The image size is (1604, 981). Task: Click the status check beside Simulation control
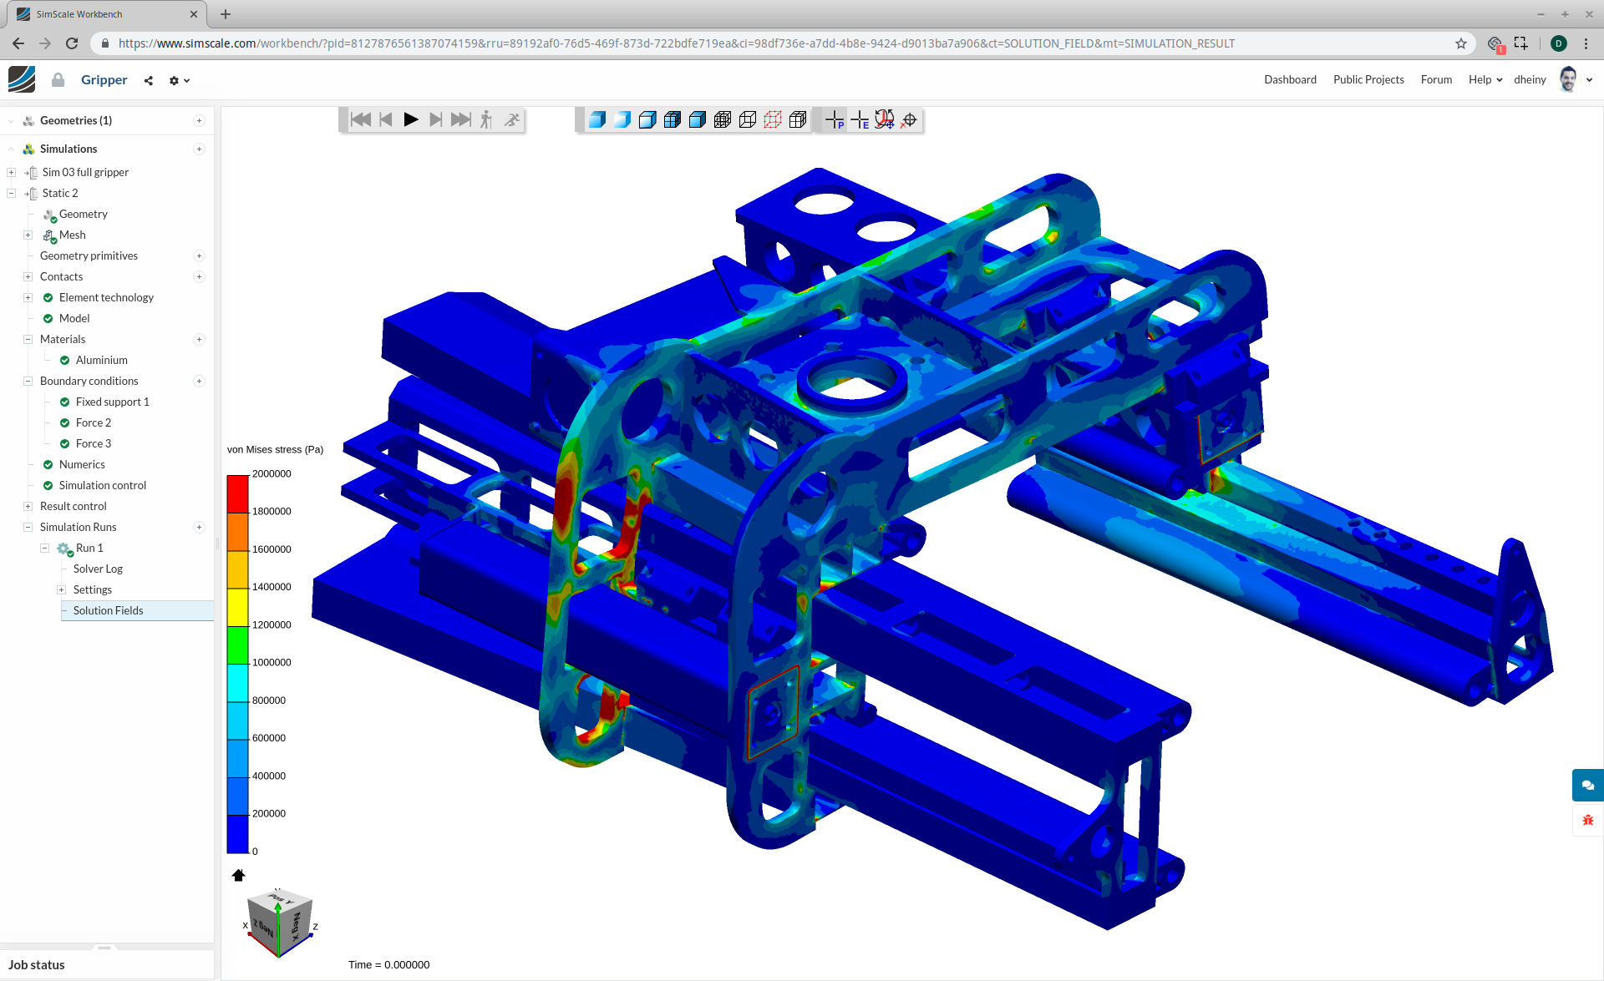[48, 485]
